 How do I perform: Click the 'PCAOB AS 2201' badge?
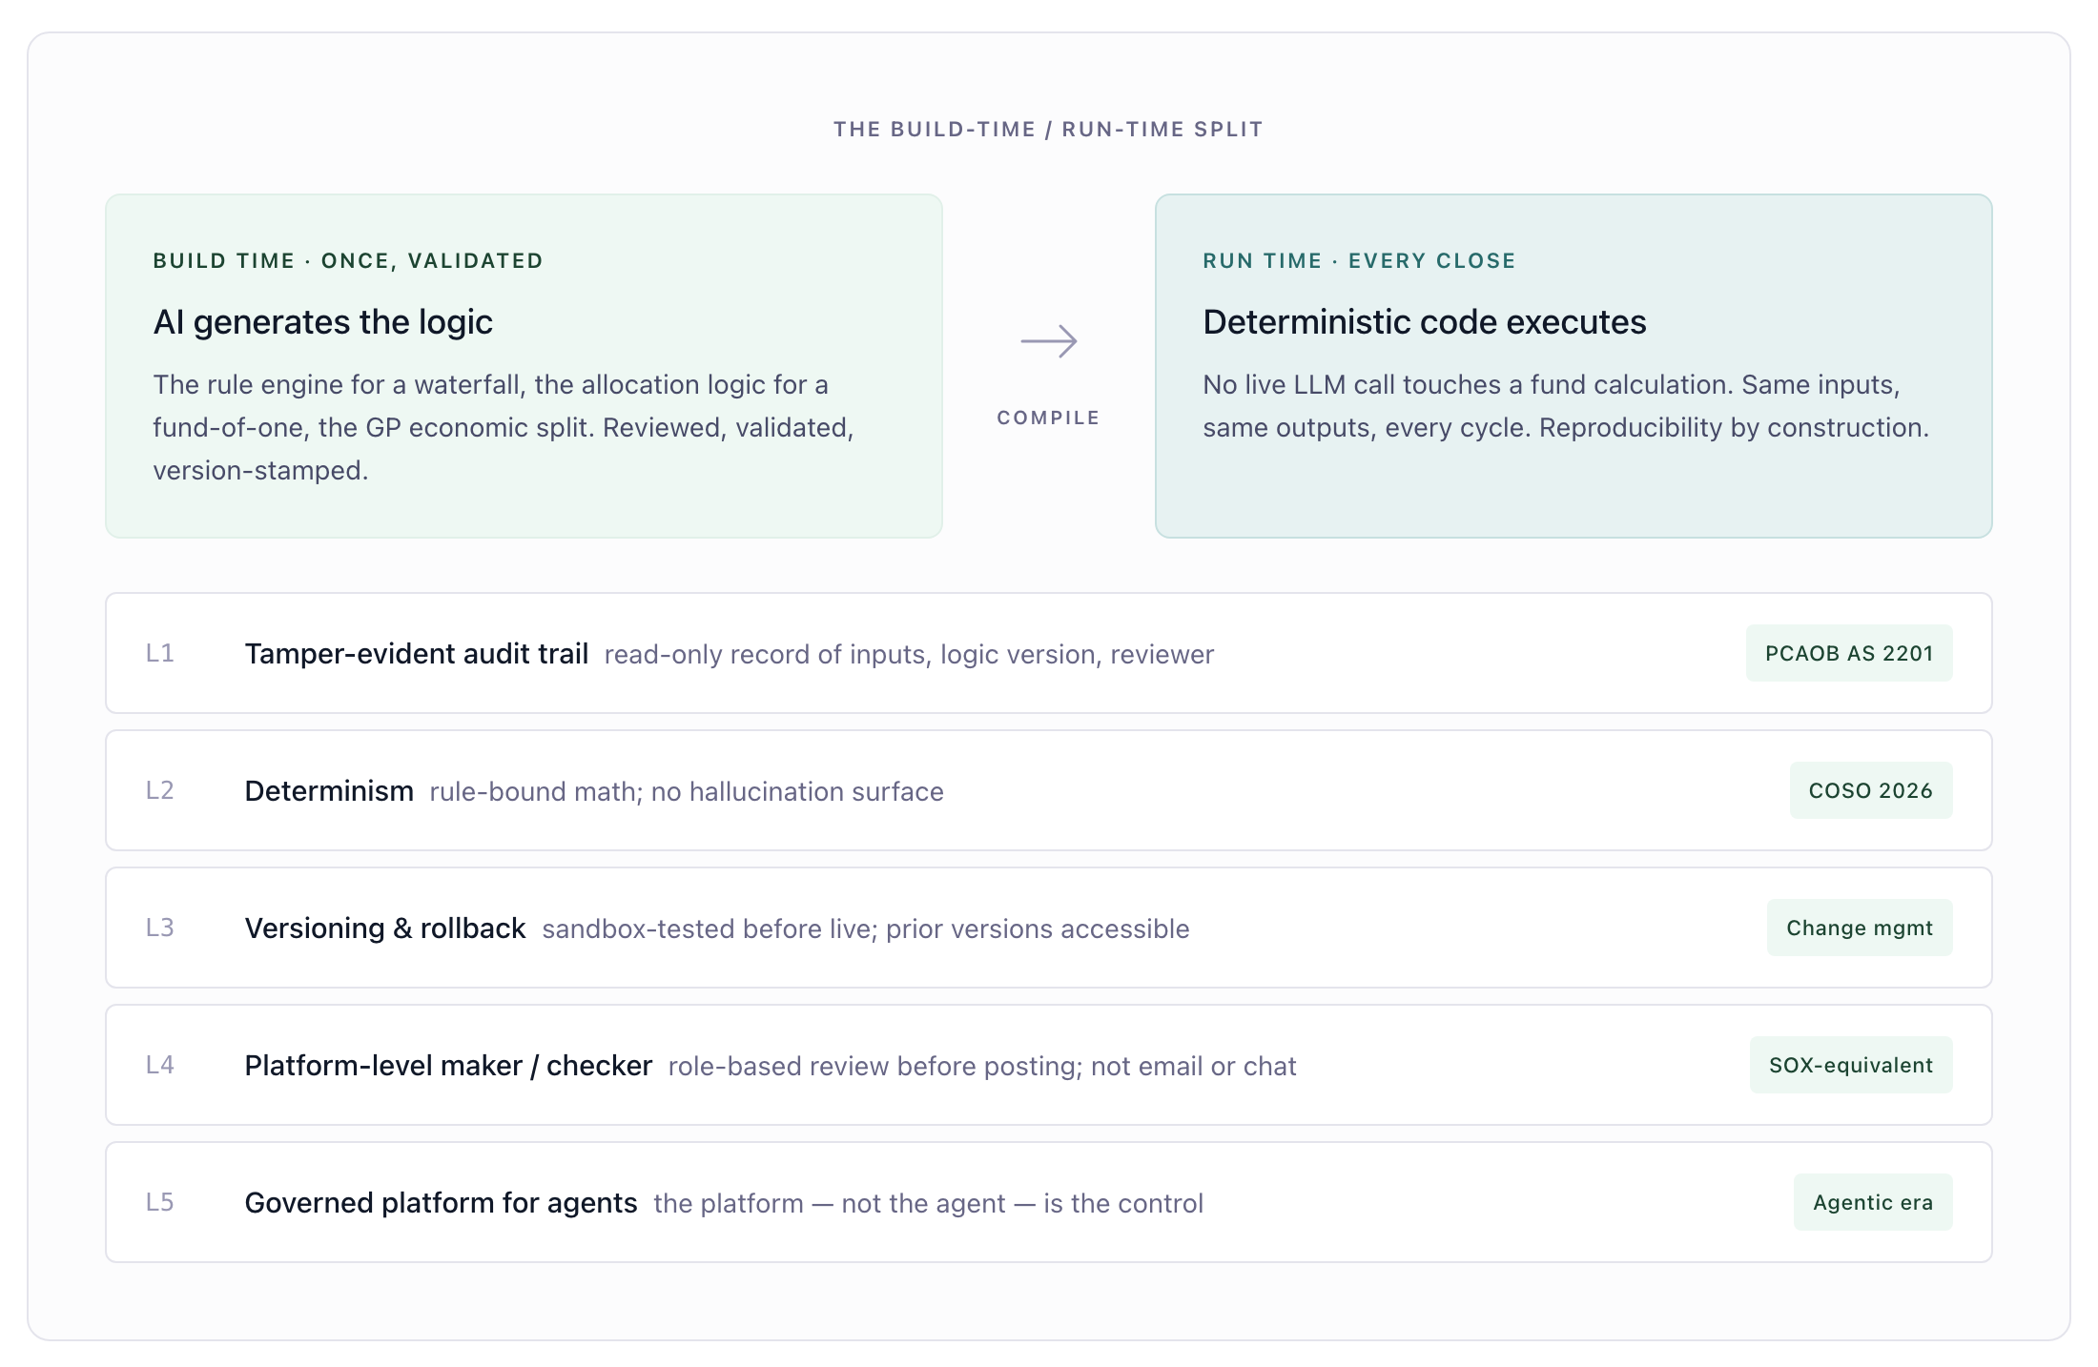1849,653
